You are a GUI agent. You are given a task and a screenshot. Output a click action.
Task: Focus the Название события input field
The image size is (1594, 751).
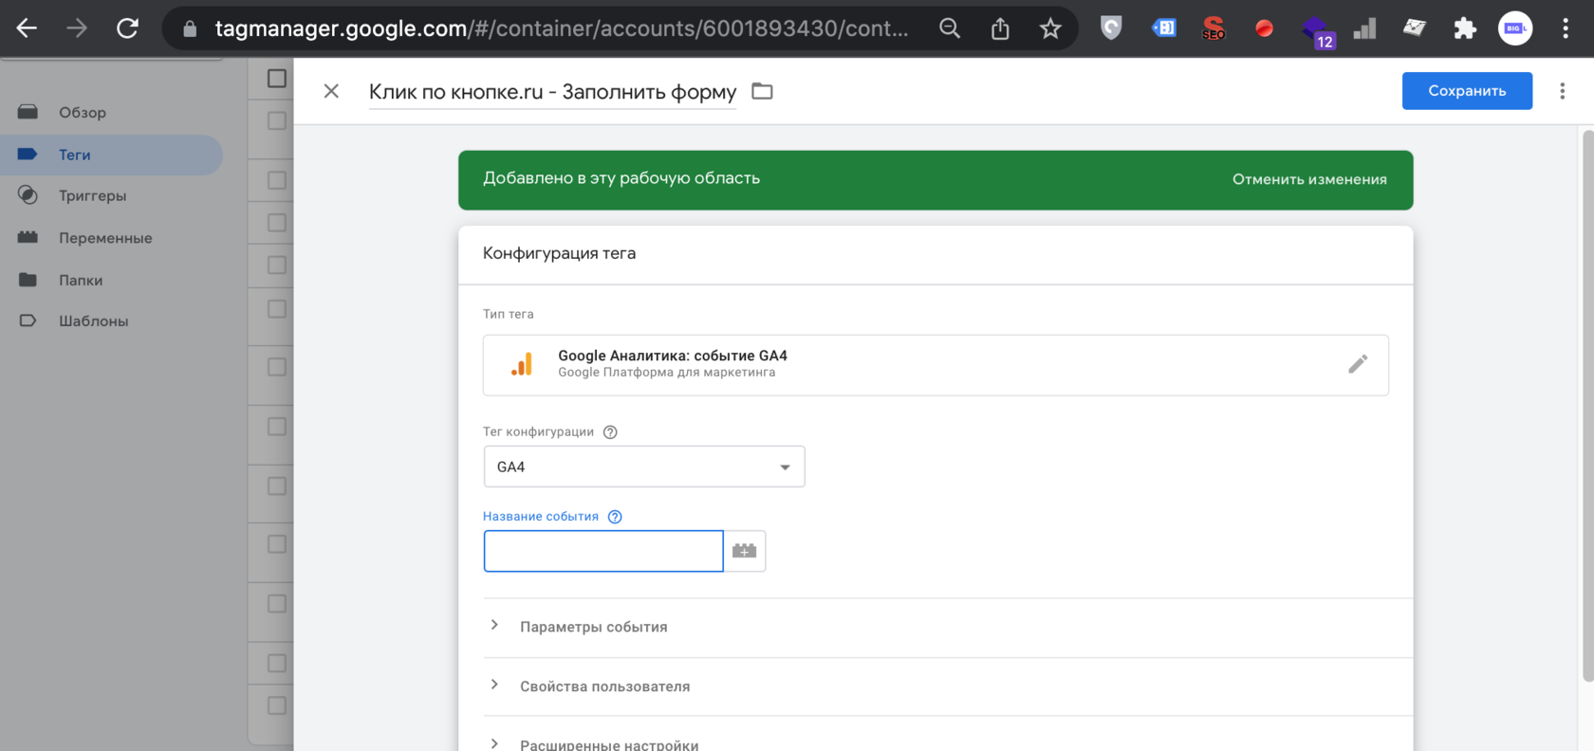[x=603, y=551]
